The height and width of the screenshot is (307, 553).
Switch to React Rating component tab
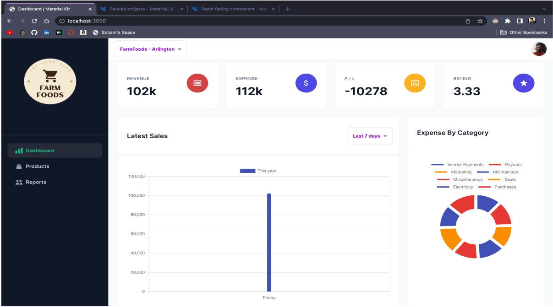click(234, 9)
